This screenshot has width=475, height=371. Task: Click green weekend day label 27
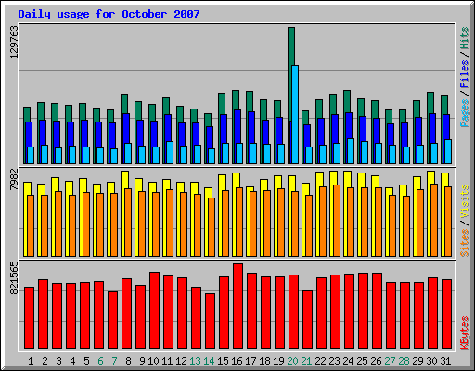pos(390,361)
